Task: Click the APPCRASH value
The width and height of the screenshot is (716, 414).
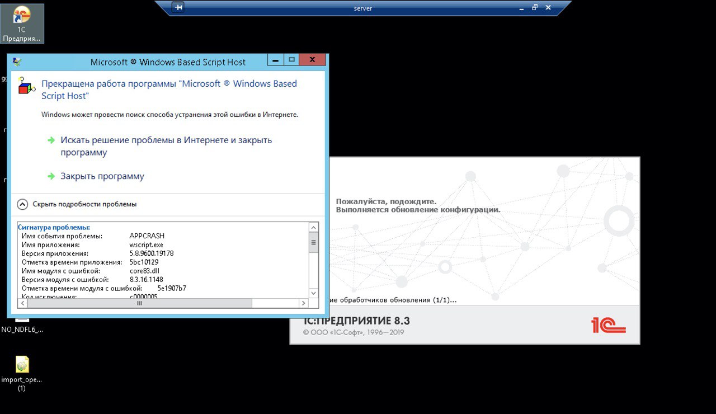Action: click(147, 236)
